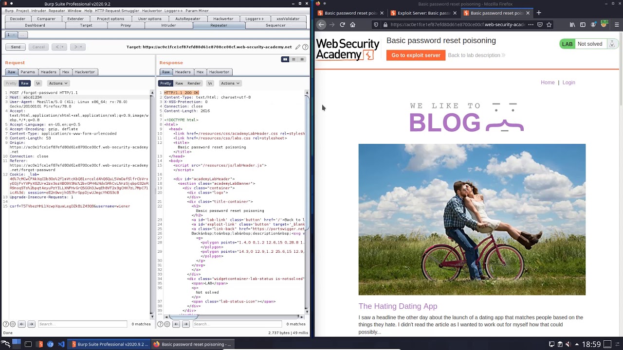Toggle request non-printable characters \n button

click(38, 84)
